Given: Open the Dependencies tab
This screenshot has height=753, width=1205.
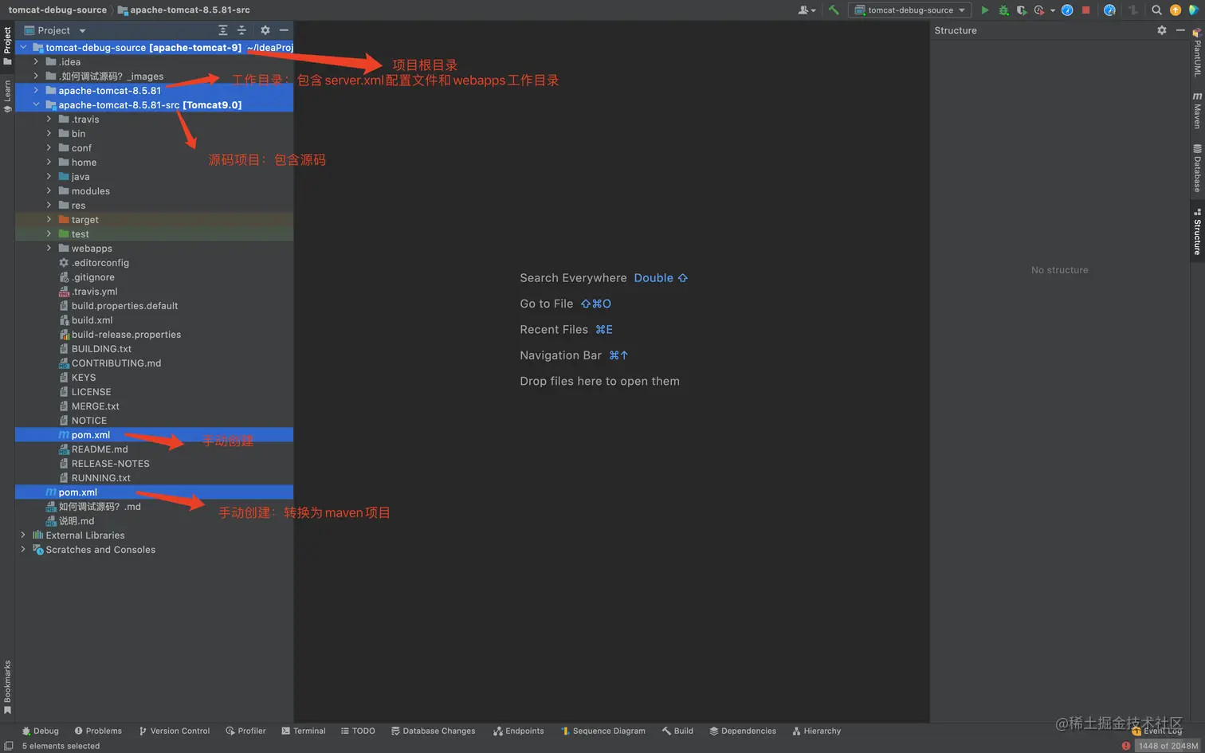Looking at the screenshot, I should coord(743,731).
